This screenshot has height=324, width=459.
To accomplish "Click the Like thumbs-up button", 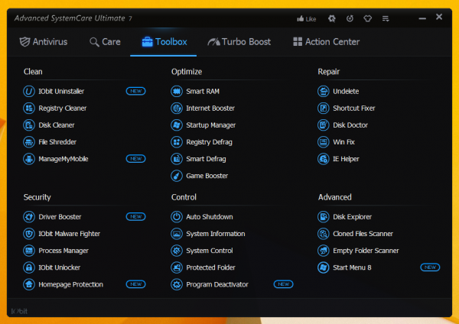I will pyautogui.click(x=306, y=18).
